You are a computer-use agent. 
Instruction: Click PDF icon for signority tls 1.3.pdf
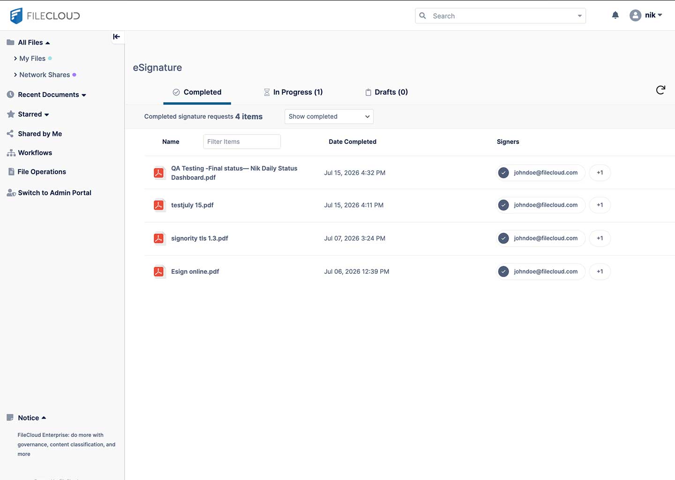click(159, 239)
